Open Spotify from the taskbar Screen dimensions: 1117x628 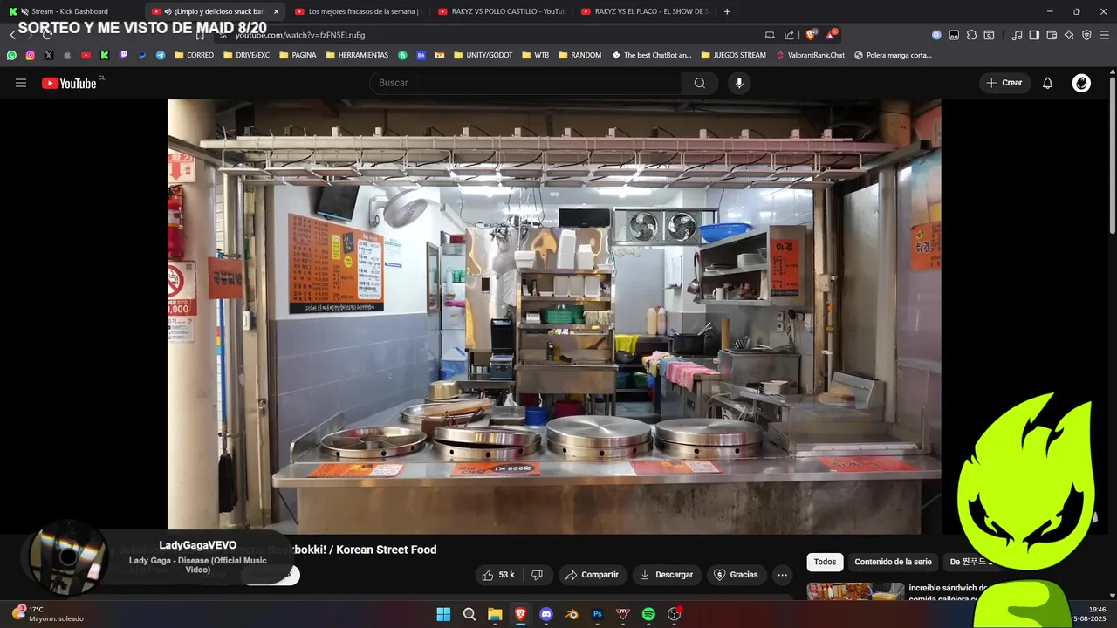[x=648, y=614]
